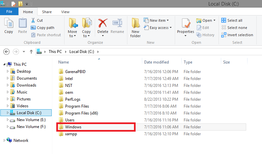Viewport: 262px width, 154px height.
Task: Click the Properties checkmark icon
Action: [x=186, y=23]
